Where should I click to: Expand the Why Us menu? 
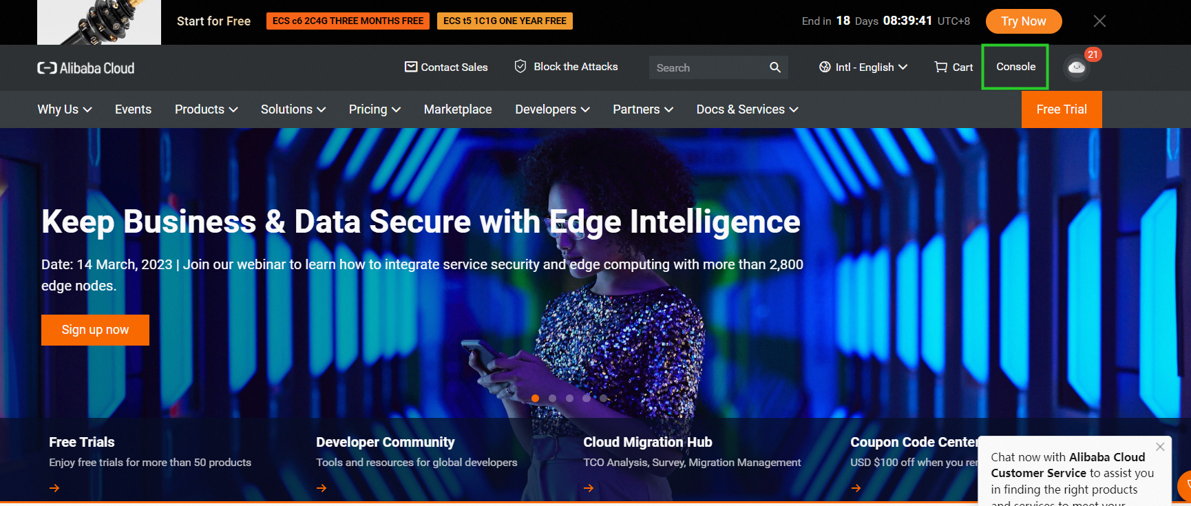(65, 109)
